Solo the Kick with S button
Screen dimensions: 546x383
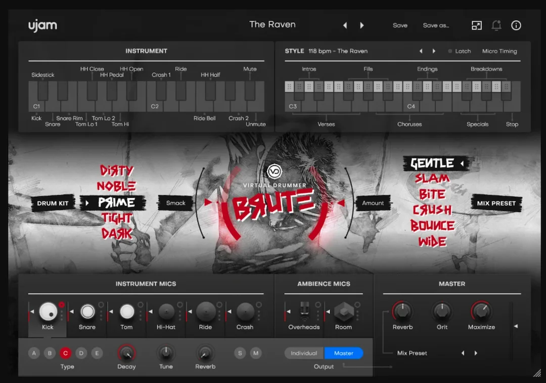(240, 353)
